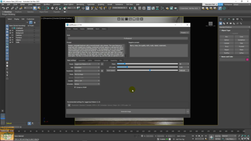Toggle visibility eye of Walls layer
251x141 pixels.
(x=12, y=42)
